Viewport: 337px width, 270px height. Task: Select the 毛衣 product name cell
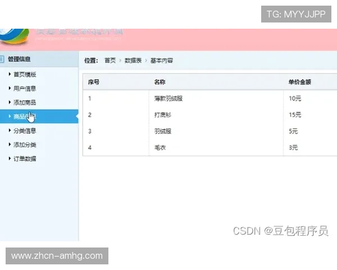click(160, 147)
